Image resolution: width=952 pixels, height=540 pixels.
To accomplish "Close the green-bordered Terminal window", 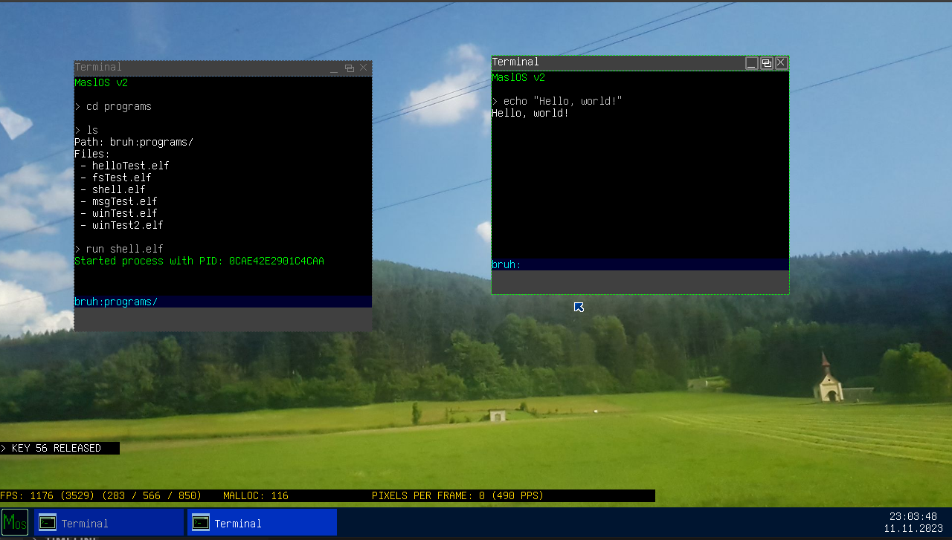I will 781,63.
